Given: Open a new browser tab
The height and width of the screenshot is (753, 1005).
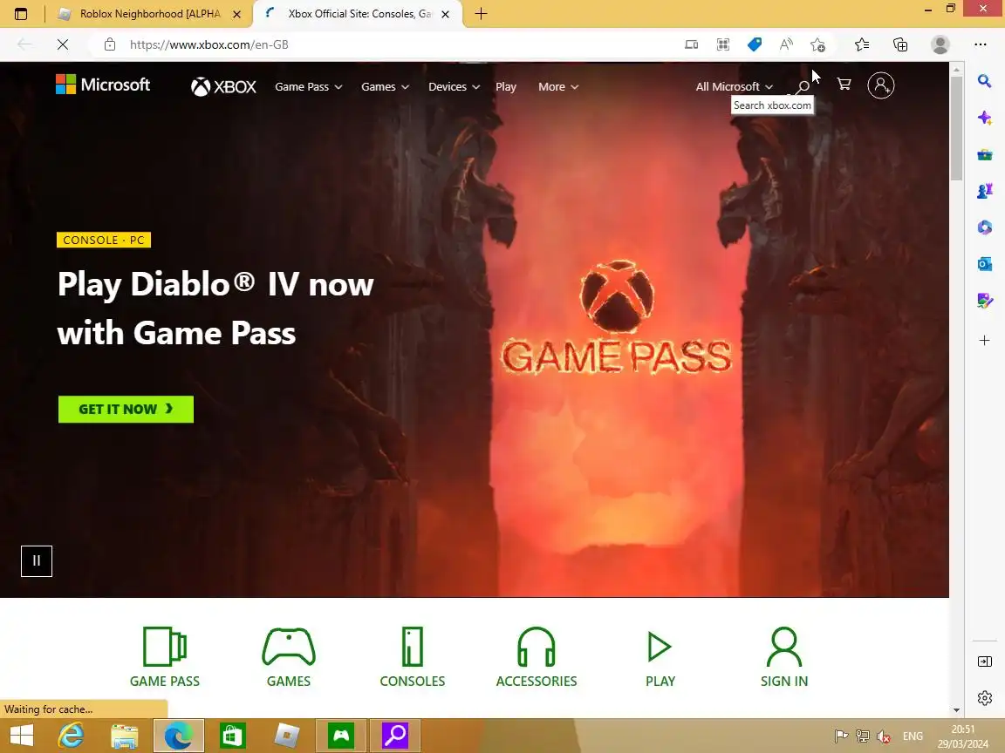Looking at the screenshot, I should [x=481, y=13].
